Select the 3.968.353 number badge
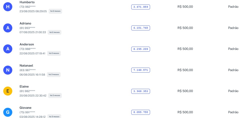The image size is (252, 118). pos(141,91)
